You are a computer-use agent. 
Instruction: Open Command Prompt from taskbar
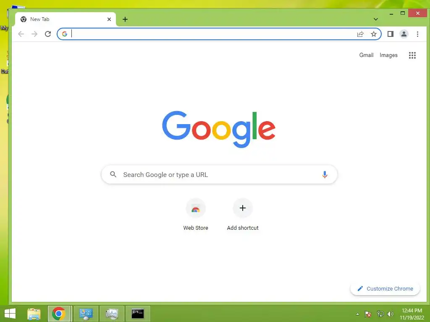(138, 314)
